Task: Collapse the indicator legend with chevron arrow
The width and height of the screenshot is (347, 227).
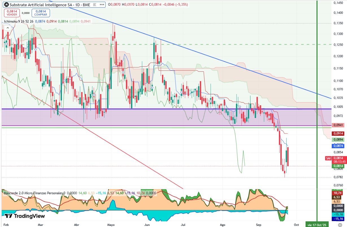Action: 7,28
